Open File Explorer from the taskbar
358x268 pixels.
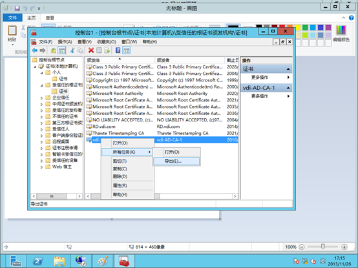pos(59,261)
